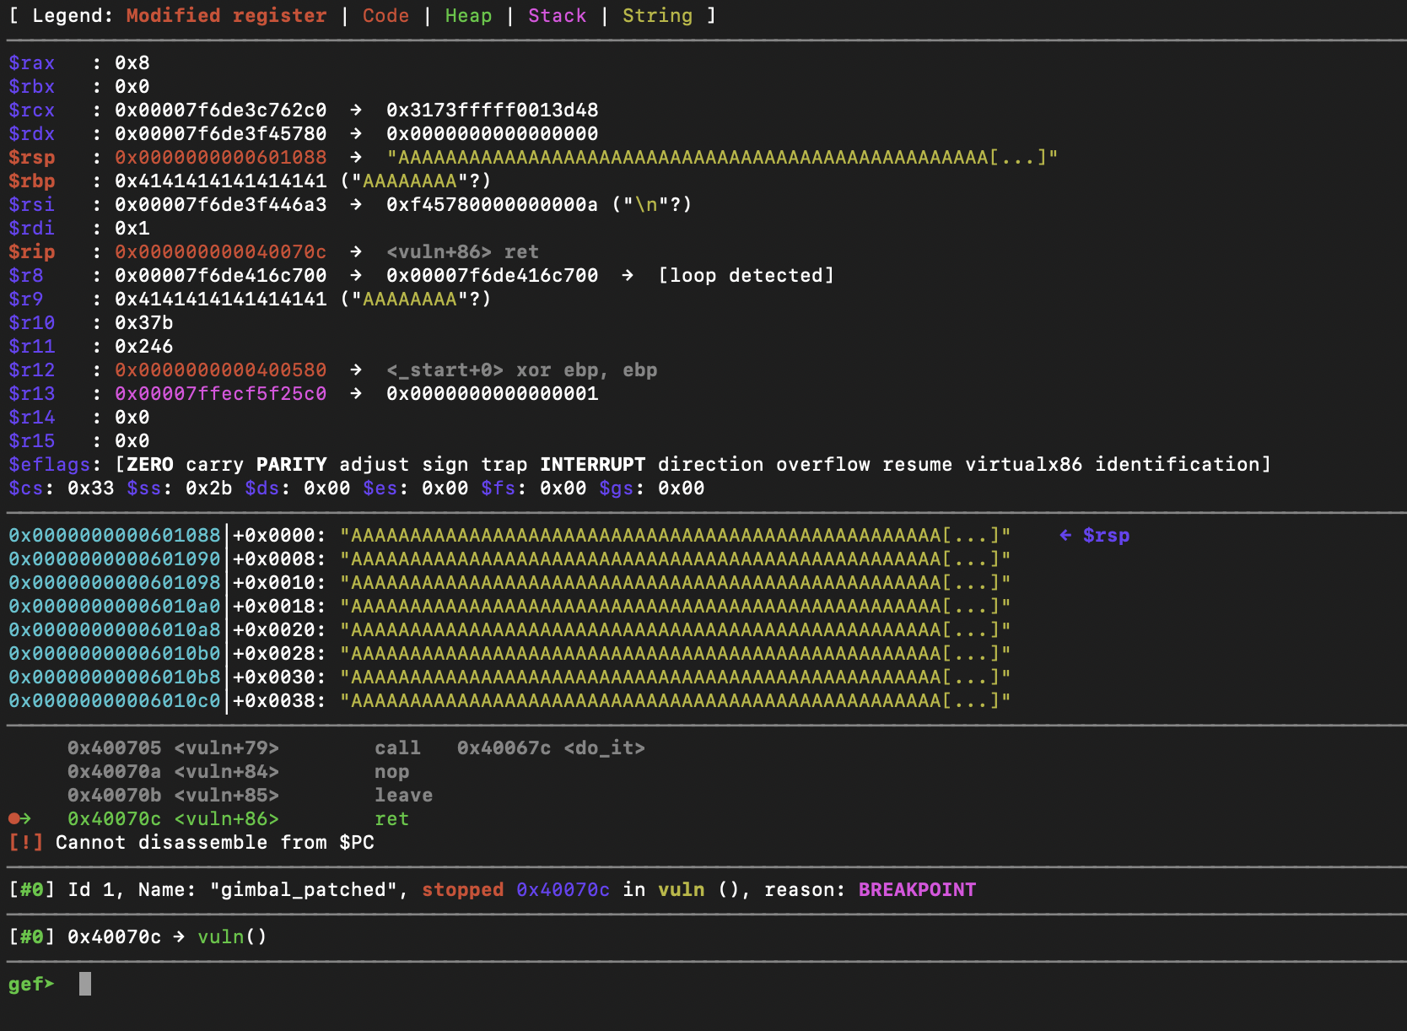Click the $rbx register label
Screen dimensions: 1407x1031
32,87
